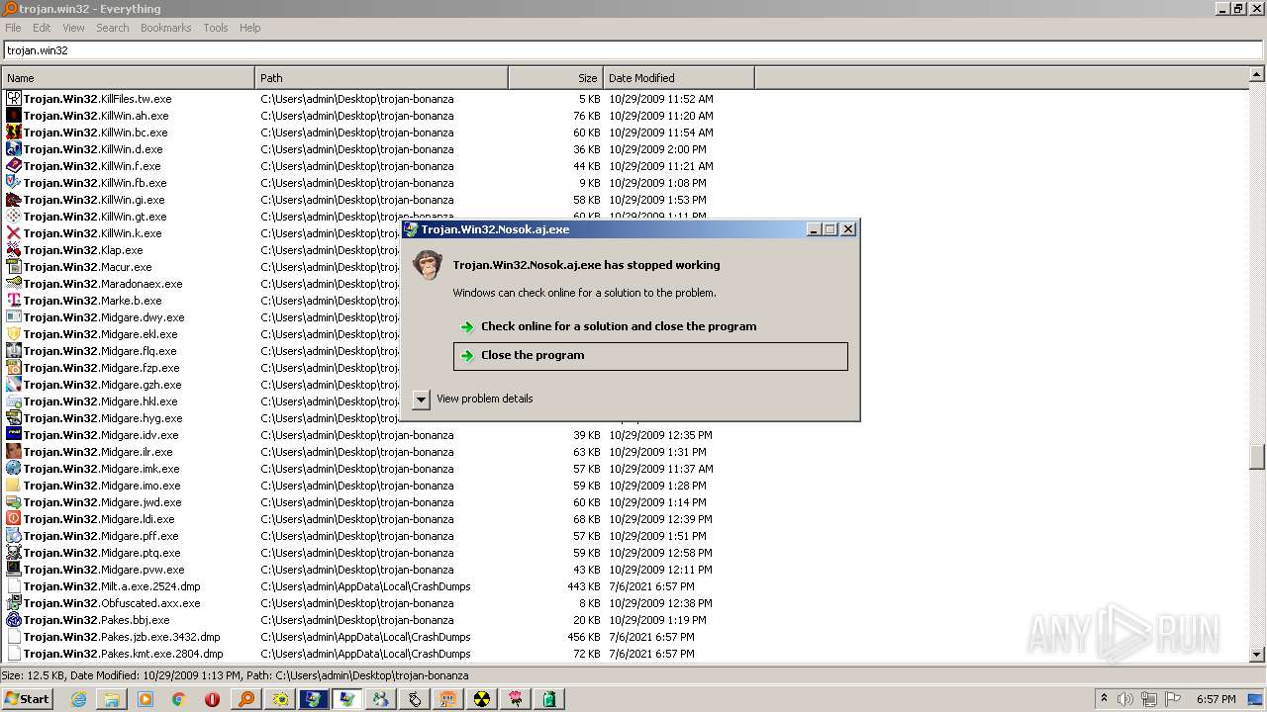This screenshot has height=712, width=1267.
Task: Click the Trojan.Win32.Midgare.imo.exe folder icon
Action: (x=13, y=486)
